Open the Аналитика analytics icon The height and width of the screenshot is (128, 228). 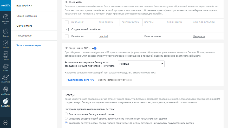pos(5,78)
